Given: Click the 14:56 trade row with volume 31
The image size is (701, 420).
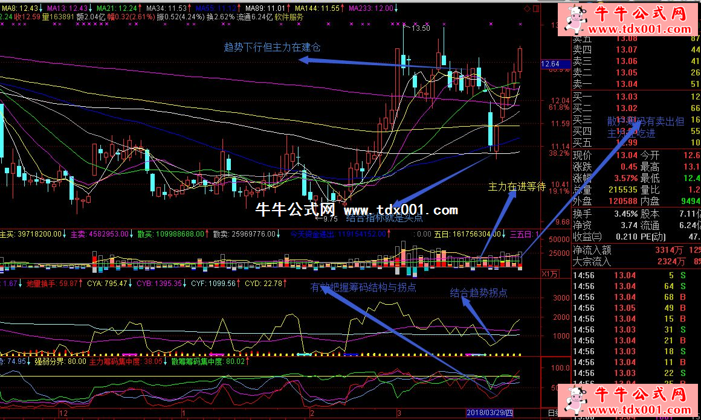Looking at the screenshot, I should click(x=636, y=329).
